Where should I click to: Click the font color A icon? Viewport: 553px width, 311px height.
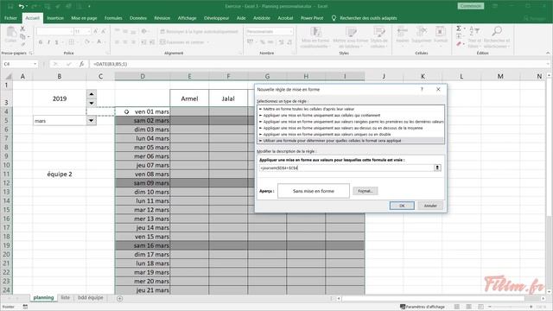pos(99,42)
